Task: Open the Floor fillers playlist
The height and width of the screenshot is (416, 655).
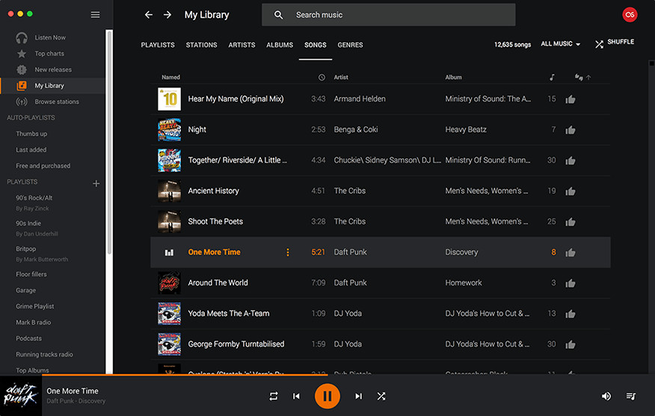Action: [31, 274]
